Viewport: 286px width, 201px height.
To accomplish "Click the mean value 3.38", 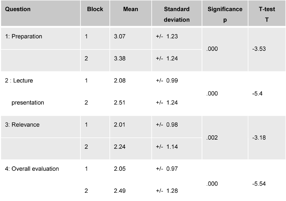I will coord(119,59).
